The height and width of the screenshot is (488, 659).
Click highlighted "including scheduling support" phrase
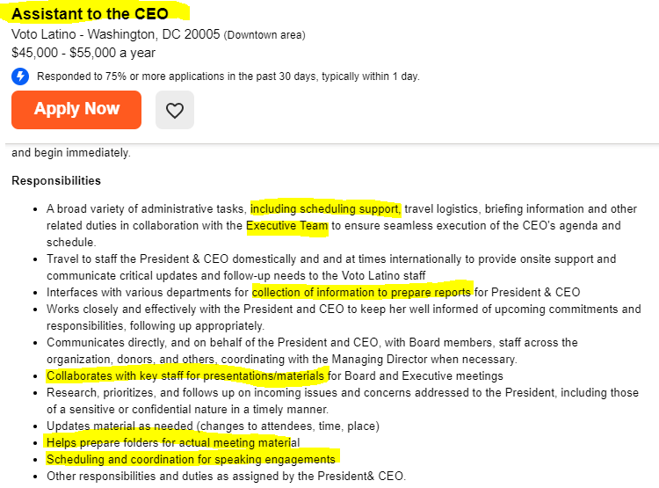click(326, 209)
